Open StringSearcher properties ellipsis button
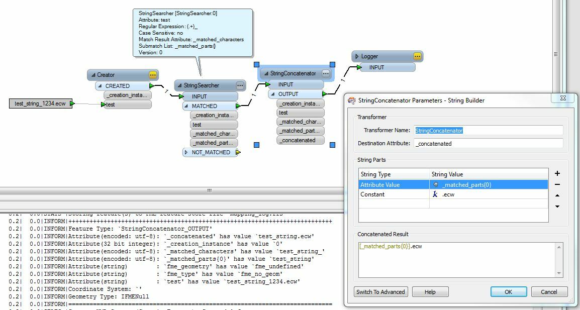The image size is (580, 310). pos(240,85)
